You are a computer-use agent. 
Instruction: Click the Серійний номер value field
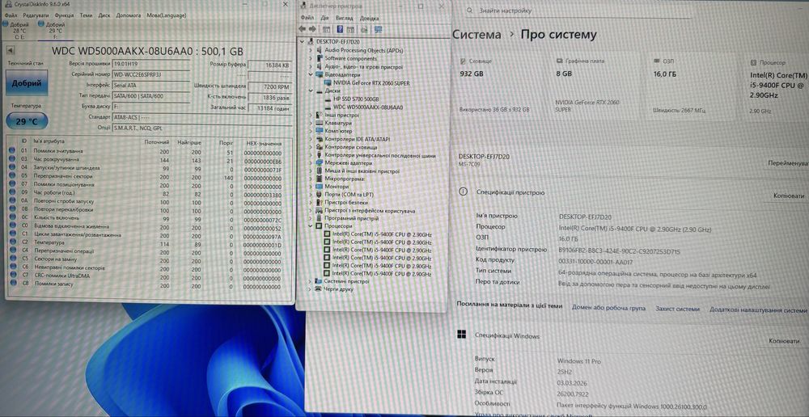151,74
